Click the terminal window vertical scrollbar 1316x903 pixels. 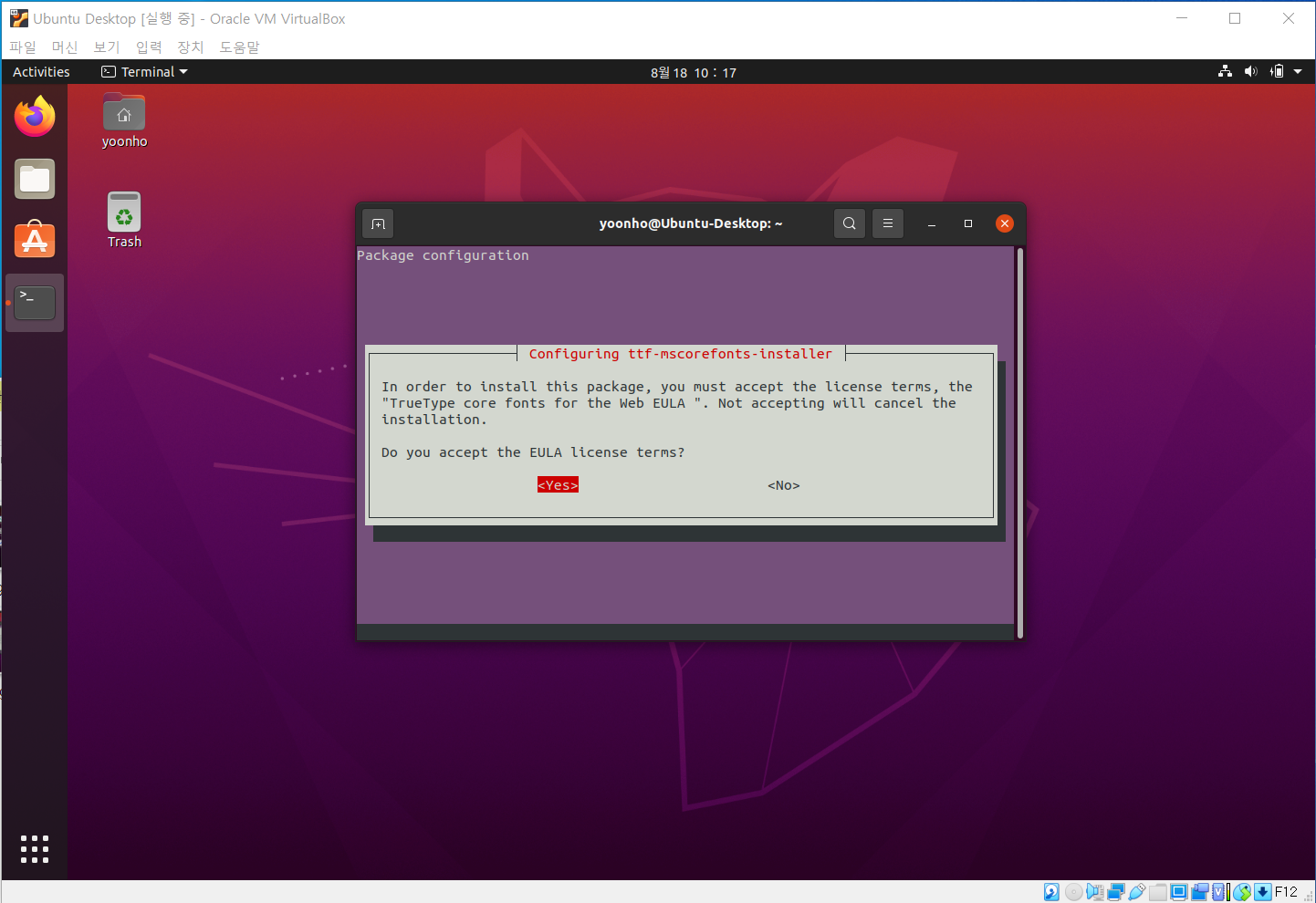(x=1019, y=442)
